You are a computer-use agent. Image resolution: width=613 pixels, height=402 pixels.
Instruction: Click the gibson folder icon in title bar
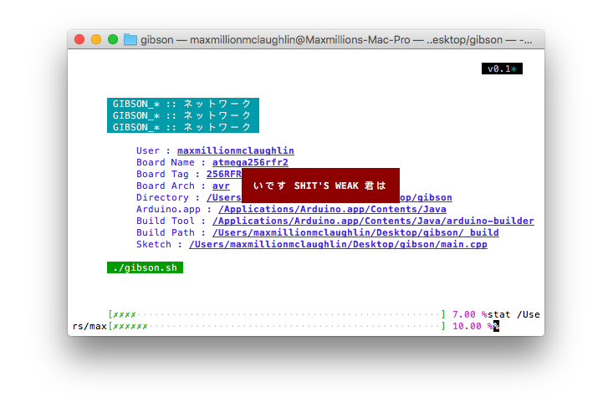(x=130, y=39)
